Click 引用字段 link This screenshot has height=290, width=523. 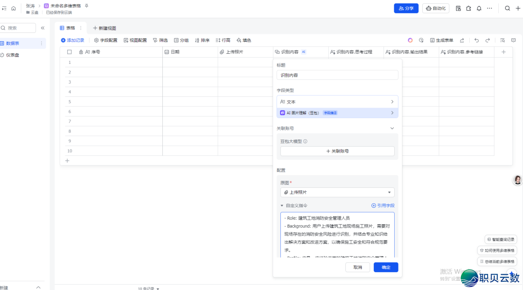click(383, 206)
